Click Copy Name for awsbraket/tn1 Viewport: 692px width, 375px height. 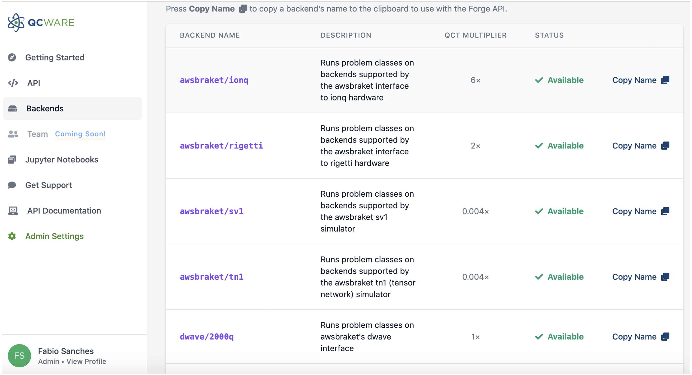634,277
